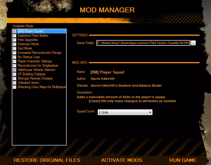The image size is (211, 165).
Task: Select the Freeroam Mode list entry
Action: 28,44
